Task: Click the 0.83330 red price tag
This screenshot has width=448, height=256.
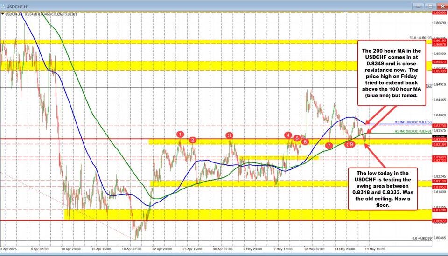Action: pos(440,139)
